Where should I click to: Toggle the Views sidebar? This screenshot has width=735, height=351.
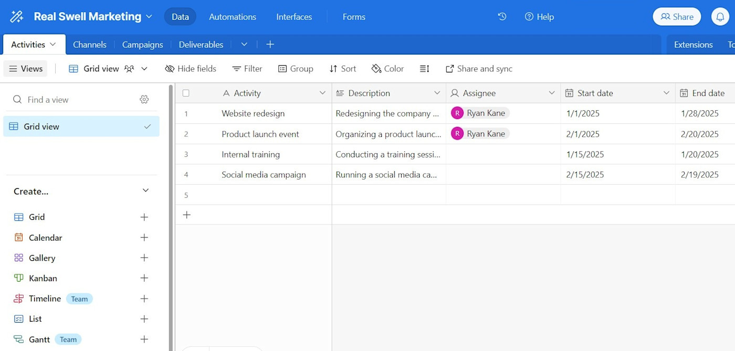point(26,69)
